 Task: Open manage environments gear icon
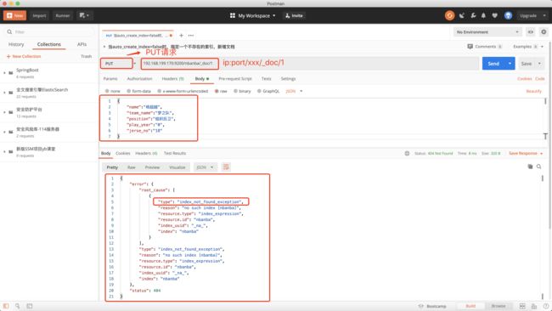[544, 32]
